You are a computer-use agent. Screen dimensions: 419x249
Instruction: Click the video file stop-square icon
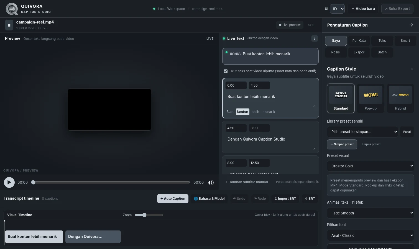click(9, 25)
